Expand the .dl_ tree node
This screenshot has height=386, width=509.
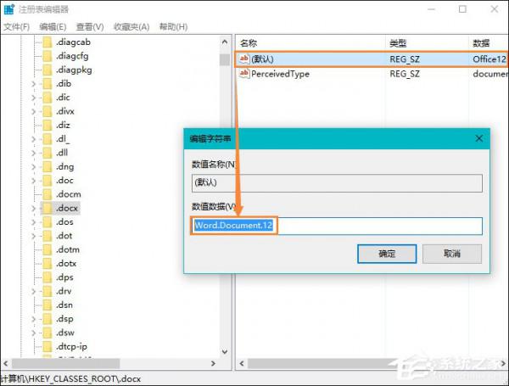coord(33,139)
